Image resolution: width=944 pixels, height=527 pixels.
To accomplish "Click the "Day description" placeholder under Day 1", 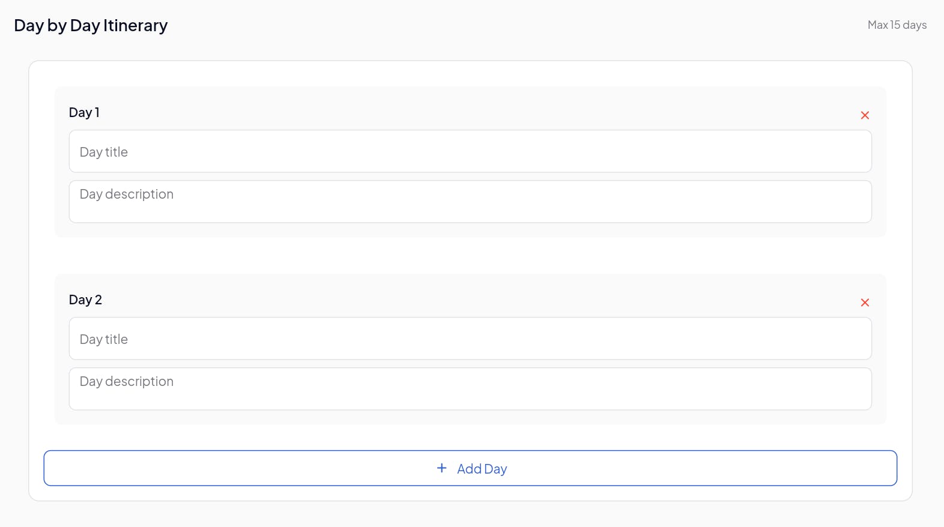I will tap(127, 194).
